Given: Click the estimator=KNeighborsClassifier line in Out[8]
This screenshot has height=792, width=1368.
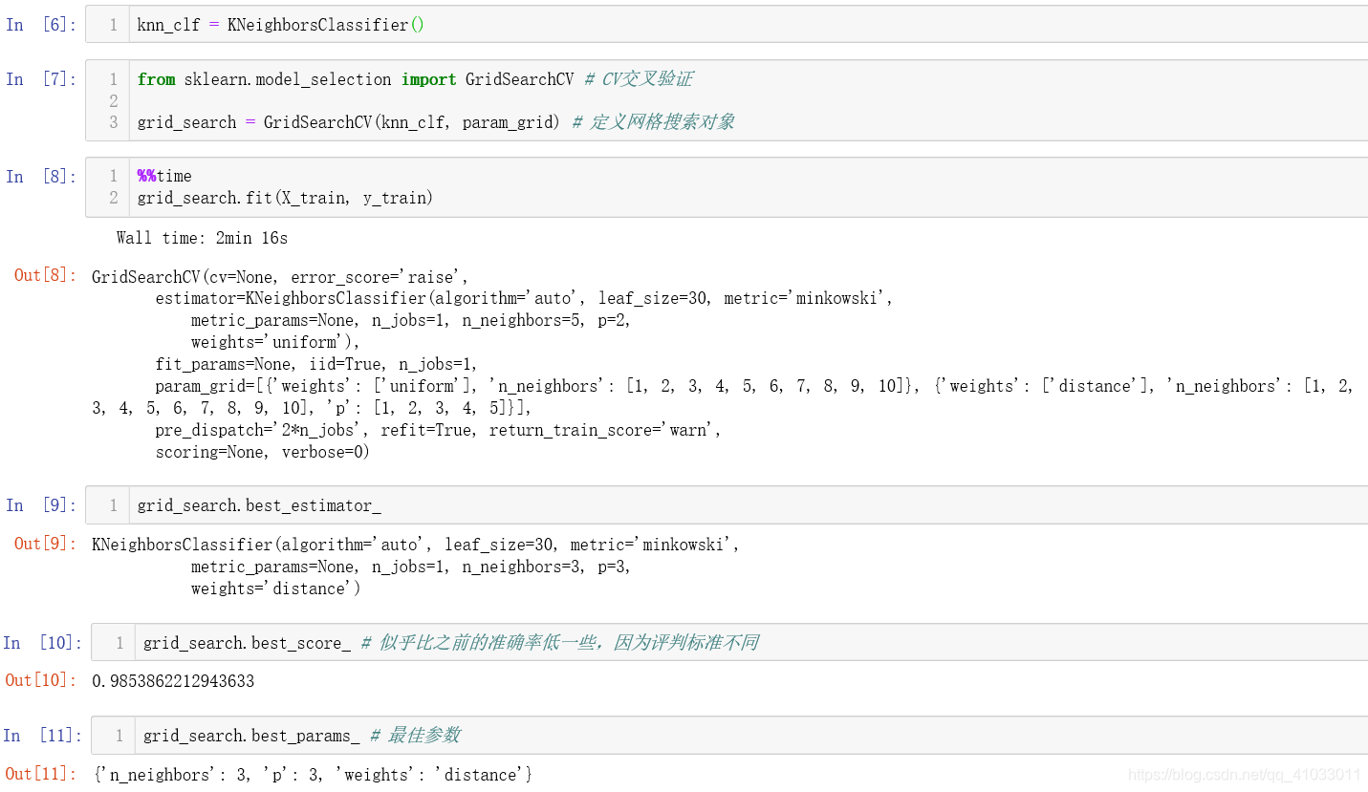Looking at the screenshot, I should (524, 298).
